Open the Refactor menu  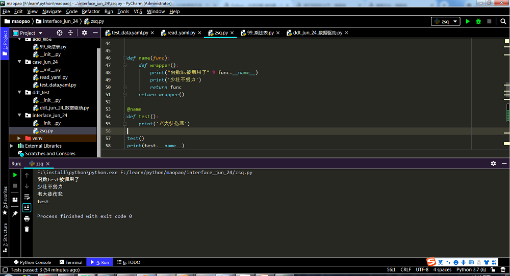tap(91, 11)
